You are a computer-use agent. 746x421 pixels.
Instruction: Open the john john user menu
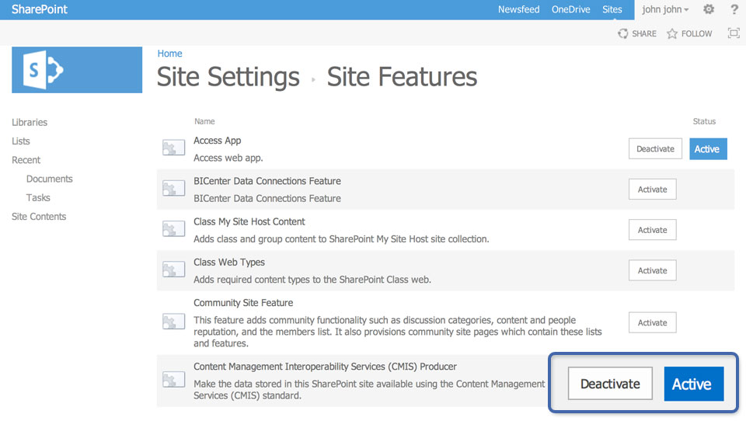tap(665, 9)
